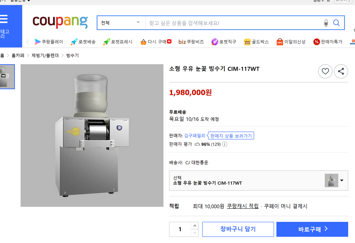
Task: Decrease quantity with the down arrow
Action: click(x=195, y=233)
